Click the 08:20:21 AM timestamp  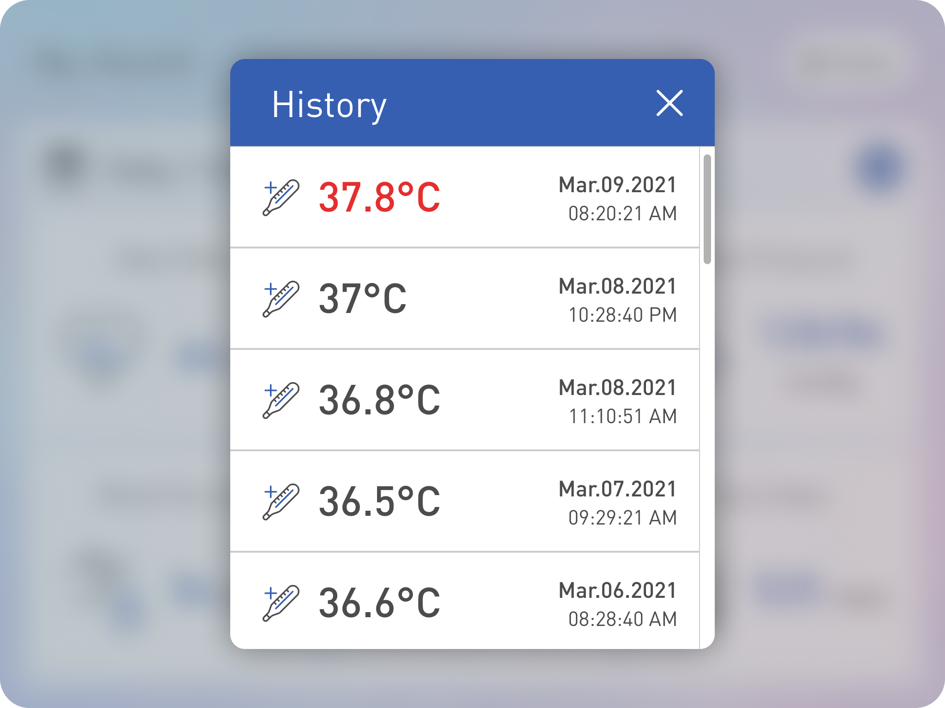pyautogui.click(x=622, y=214)
